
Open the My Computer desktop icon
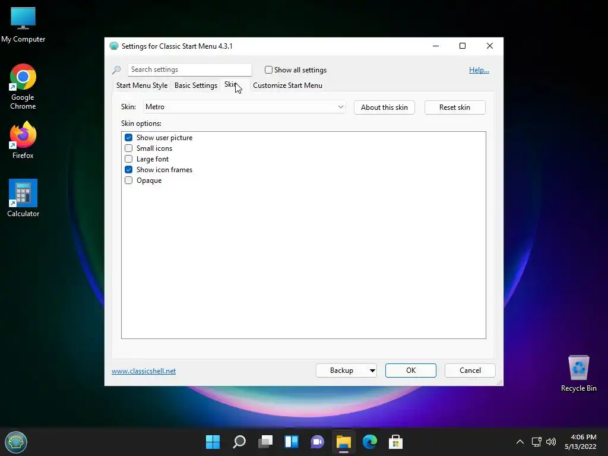[23, 25]
